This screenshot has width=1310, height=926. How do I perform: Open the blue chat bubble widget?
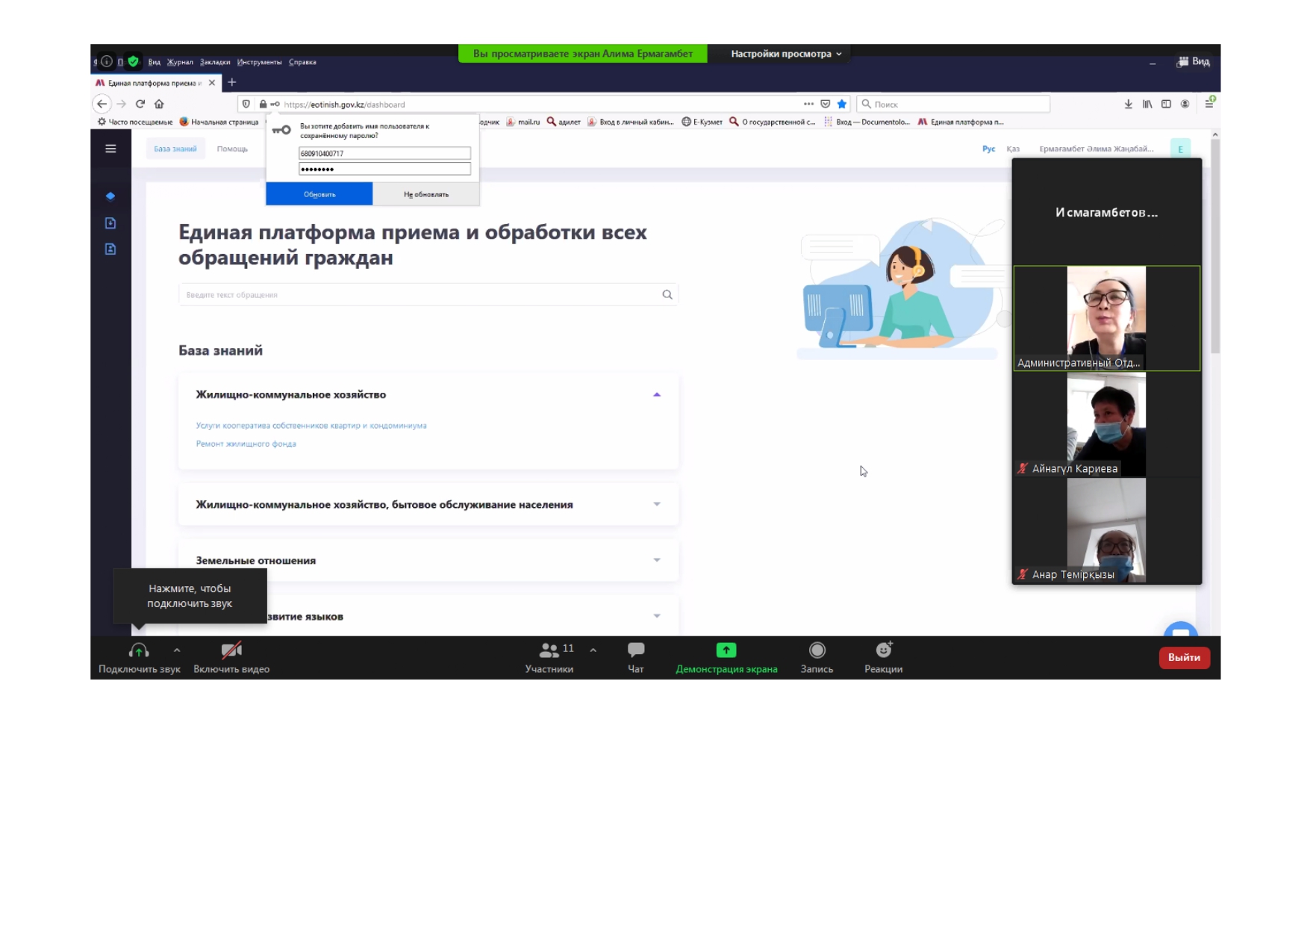click(x=1180, y=630)
